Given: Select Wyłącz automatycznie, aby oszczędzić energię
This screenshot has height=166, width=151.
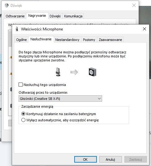Looking at the screenshot, I should (23, 120).
